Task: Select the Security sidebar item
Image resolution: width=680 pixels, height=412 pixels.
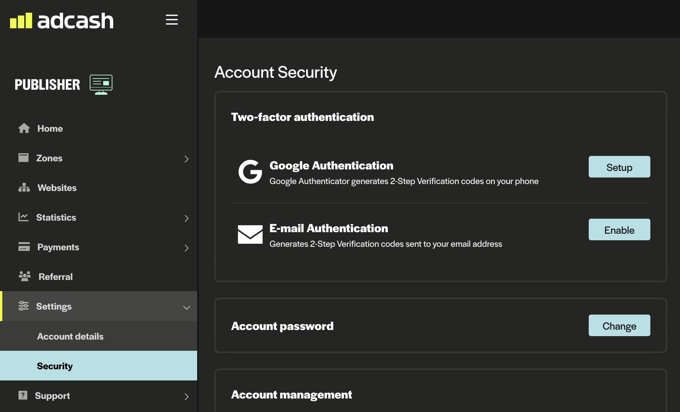Action: point(55,366)
